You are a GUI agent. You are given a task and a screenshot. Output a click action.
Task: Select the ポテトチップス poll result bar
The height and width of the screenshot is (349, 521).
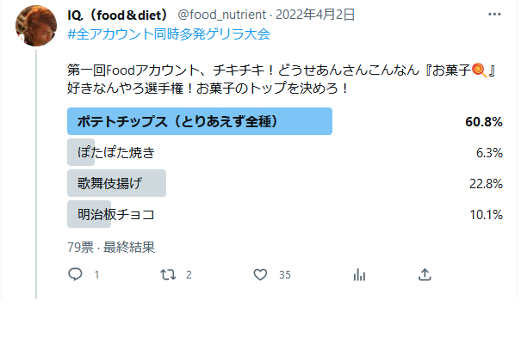click(285, 121)
